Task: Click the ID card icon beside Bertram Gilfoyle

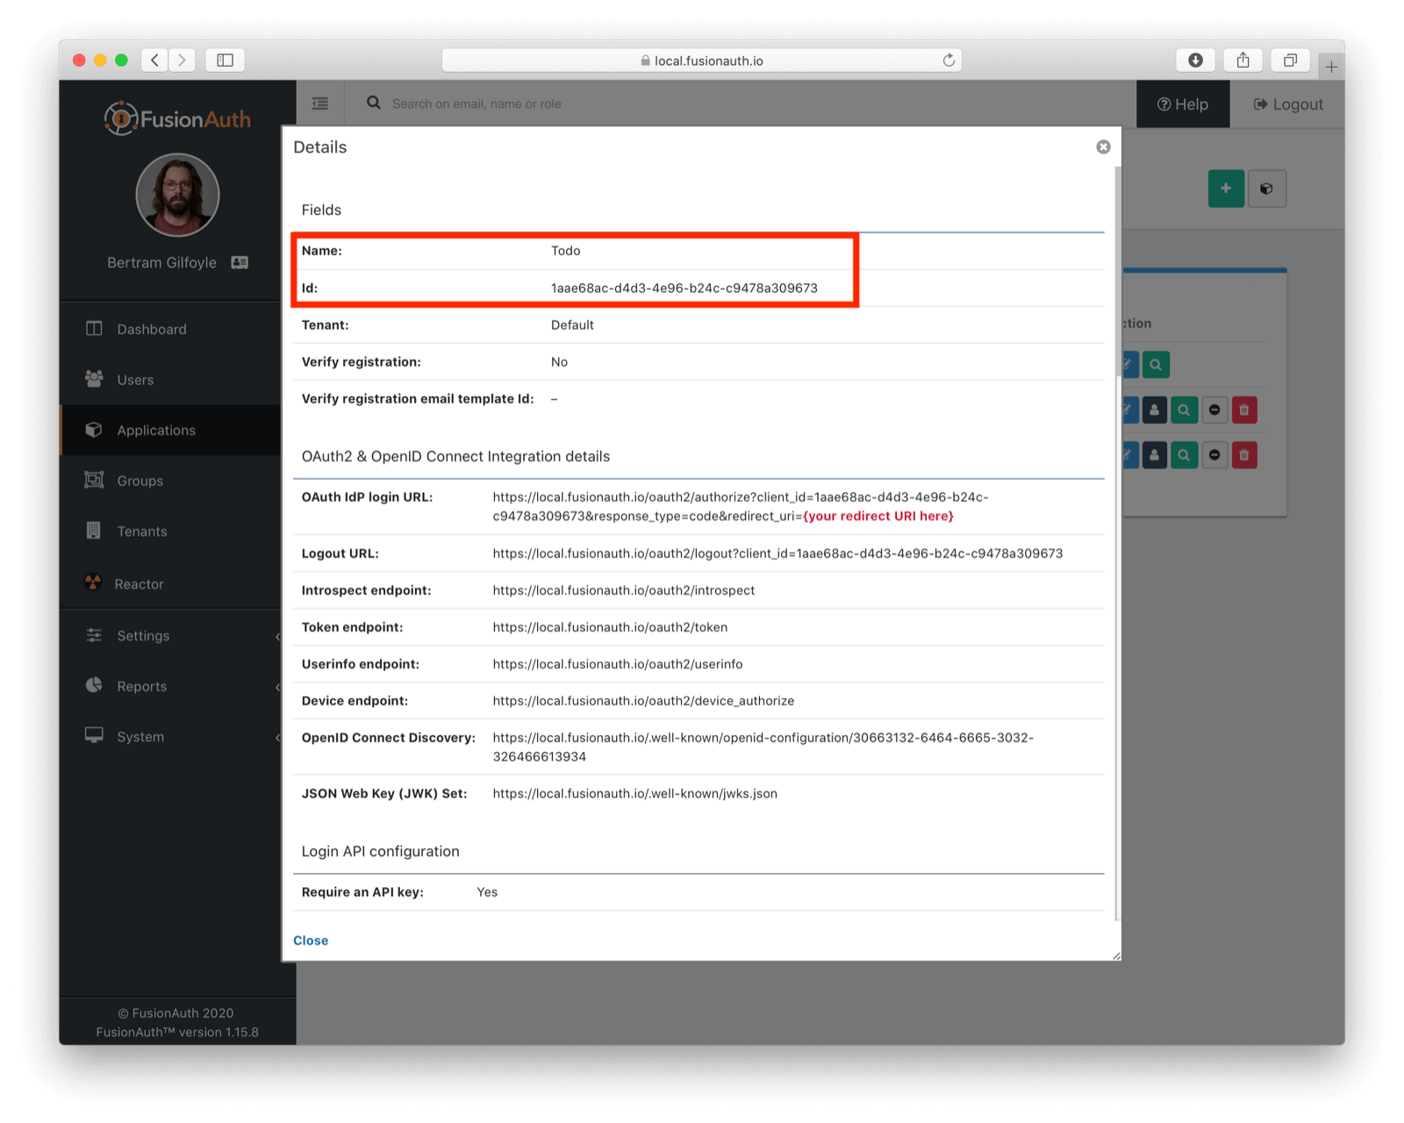Action: point(240,262)
